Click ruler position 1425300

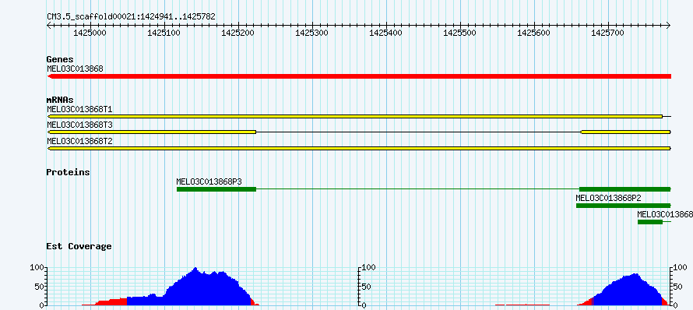click(x=312, y=33)
